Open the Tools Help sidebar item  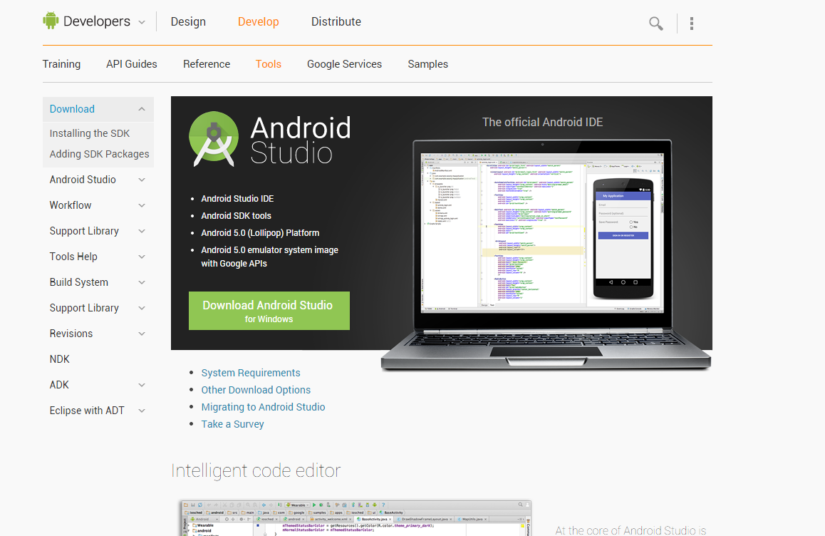tap(73, 257)
